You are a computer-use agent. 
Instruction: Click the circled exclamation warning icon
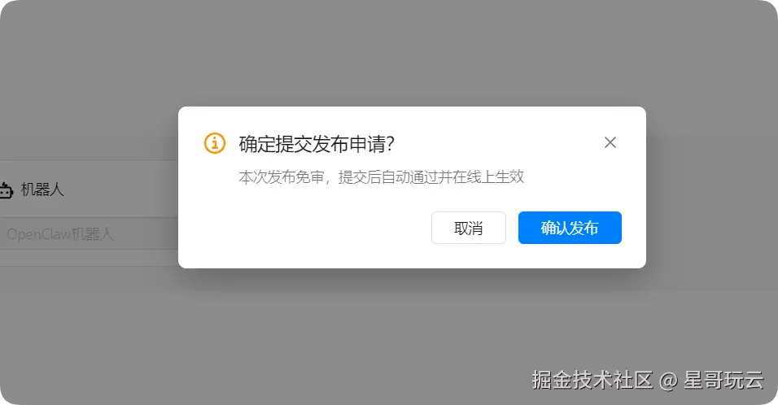tap(215, 143)
